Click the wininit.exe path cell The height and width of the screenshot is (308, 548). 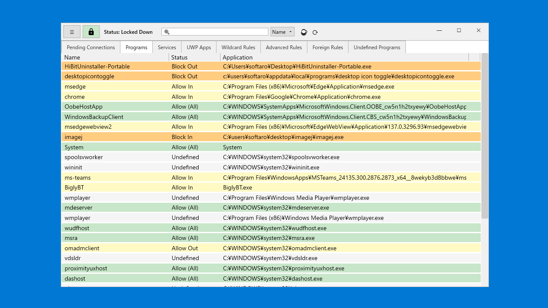click(x=271, y=167)
